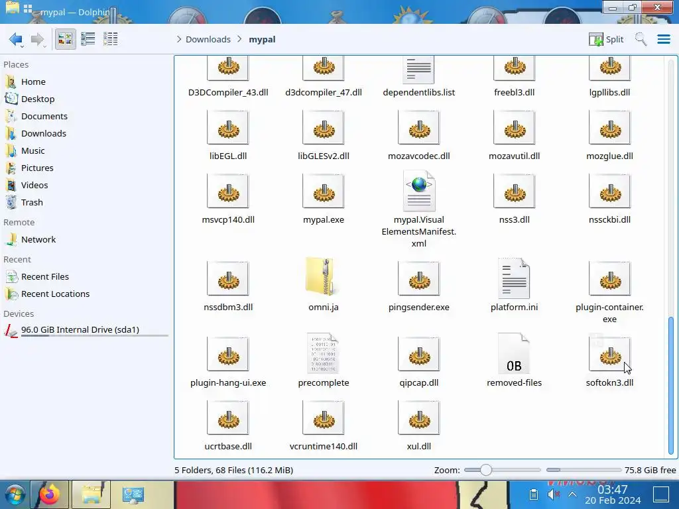Select omni.ja archive icon
Screen dimensions: 679x509
click(321, 278)
